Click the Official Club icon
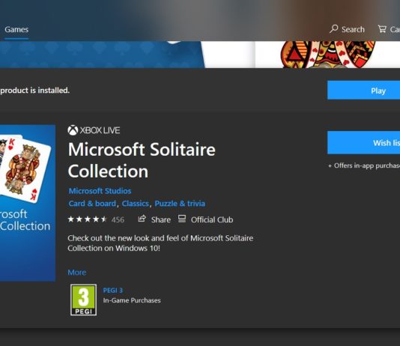This screenshot has height=346, width=400. (182, 219)
